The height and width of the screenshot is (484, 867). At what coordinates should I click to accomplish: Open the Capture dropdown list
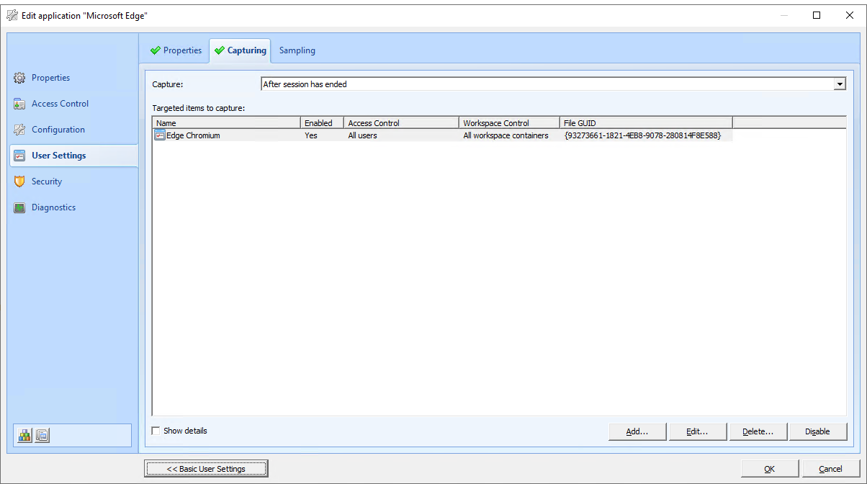pyautogui.click(x=840, y=84)
